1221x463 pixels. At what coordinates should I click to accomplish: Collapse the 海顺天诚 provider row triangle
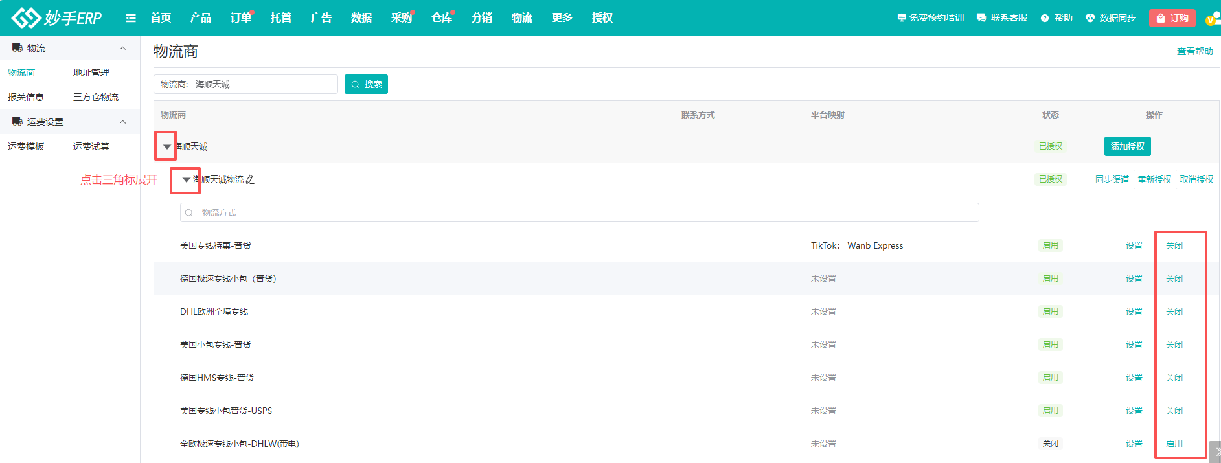tap(166, 147)
